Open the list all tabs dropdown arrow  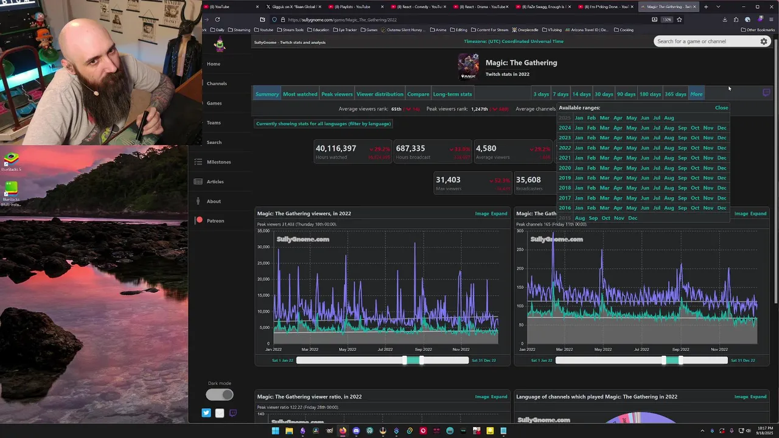(x=718, y=7)
